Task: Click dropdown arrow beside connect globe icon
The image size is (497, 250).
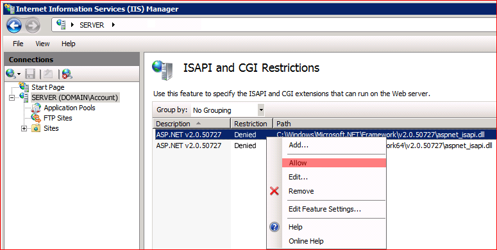Action: 19,74
